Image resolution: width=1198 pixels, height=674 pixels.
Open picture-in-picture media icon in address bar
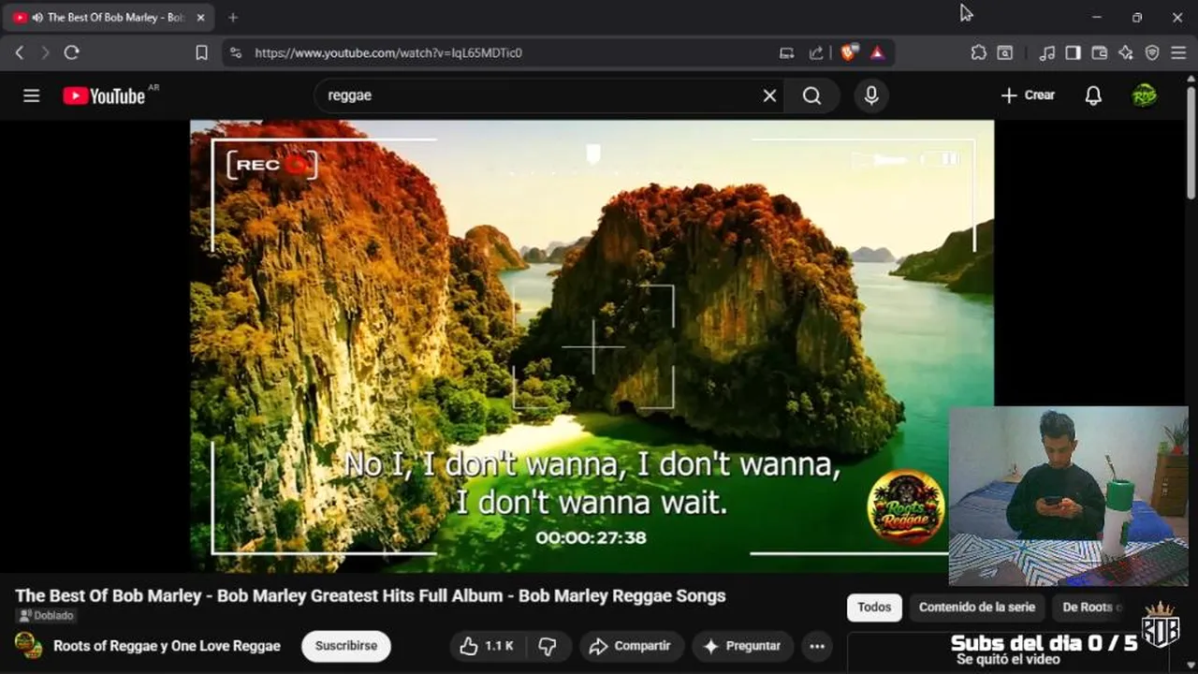pos(787,52)
